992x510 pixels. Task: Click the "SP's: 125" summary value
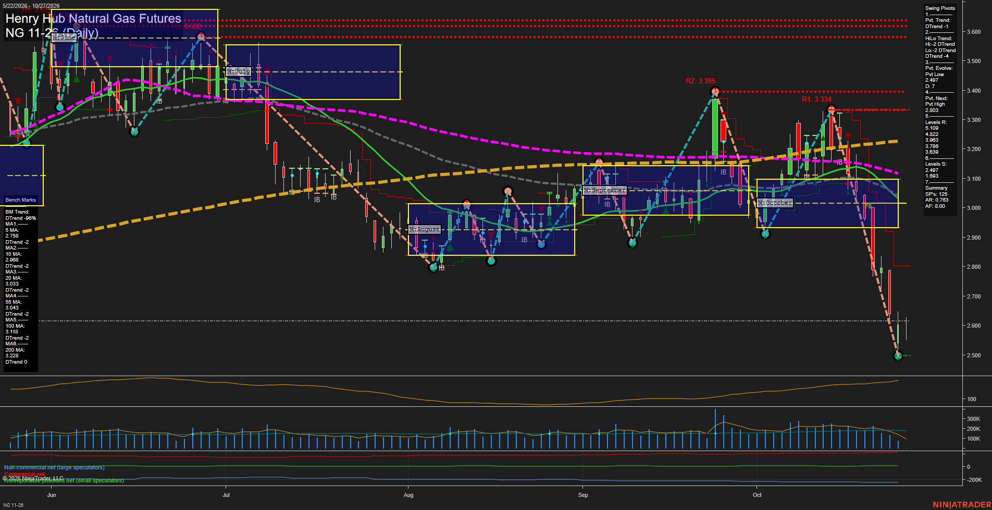click(936, 194)
